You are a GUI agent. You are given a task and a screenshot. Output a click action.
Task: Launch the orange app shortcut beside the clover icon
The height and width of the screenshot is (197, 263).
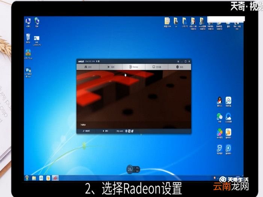[x=228, y=134]
